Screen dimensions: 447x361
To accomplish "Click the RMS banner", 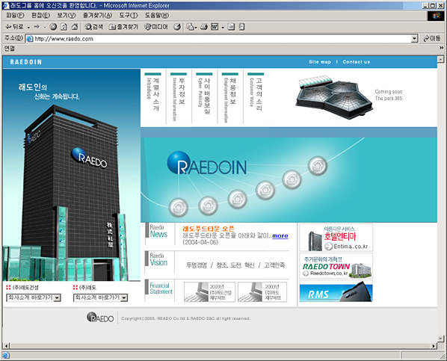I will [x=336, y=291].
